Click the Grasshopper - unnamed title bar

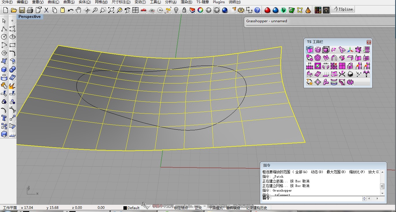(x=320, y=21)
